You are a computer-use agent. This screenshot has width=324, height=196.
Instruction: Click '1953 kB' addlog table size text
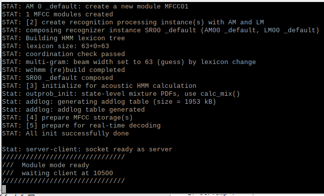pos(198,102)
